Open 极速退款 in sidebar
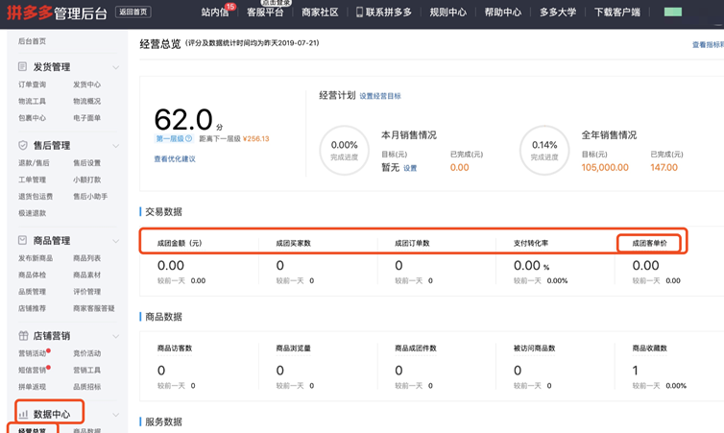Viewport: 724px width, 433px height. coord(32,213)
